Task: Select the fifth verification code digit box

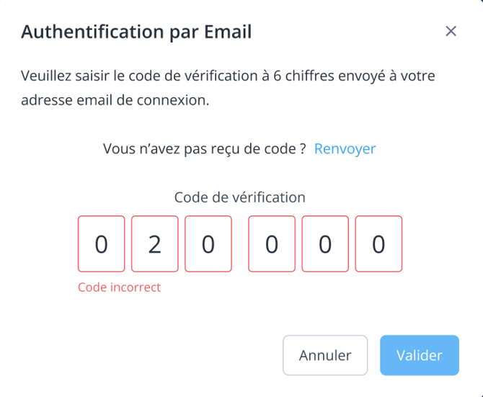Action: pos(325,244)
